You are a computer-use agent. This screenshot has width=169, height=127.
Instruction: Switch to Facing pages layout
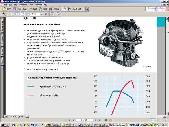coord(166,120)
